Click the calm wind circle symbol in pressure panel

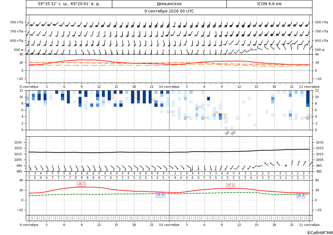286,165
